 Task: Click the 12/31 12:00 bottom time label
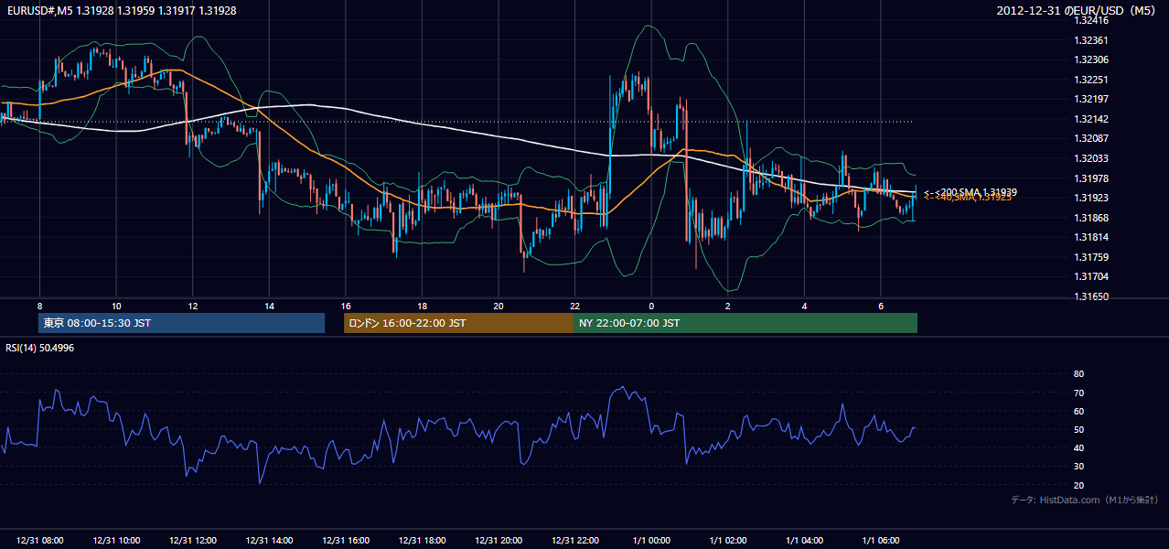[193, 541]
